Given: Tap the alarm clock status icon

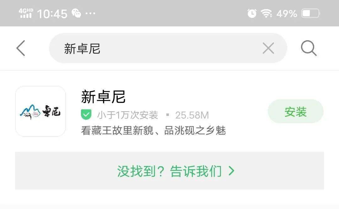Looking at the screenshot, I should click(252, 14).
